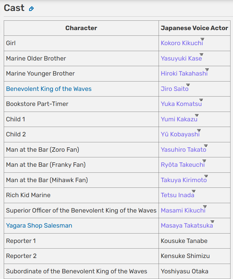Click the Japanese Voice Actor column header
This screenshot has height=279, width=233.
tap(195, 28)
